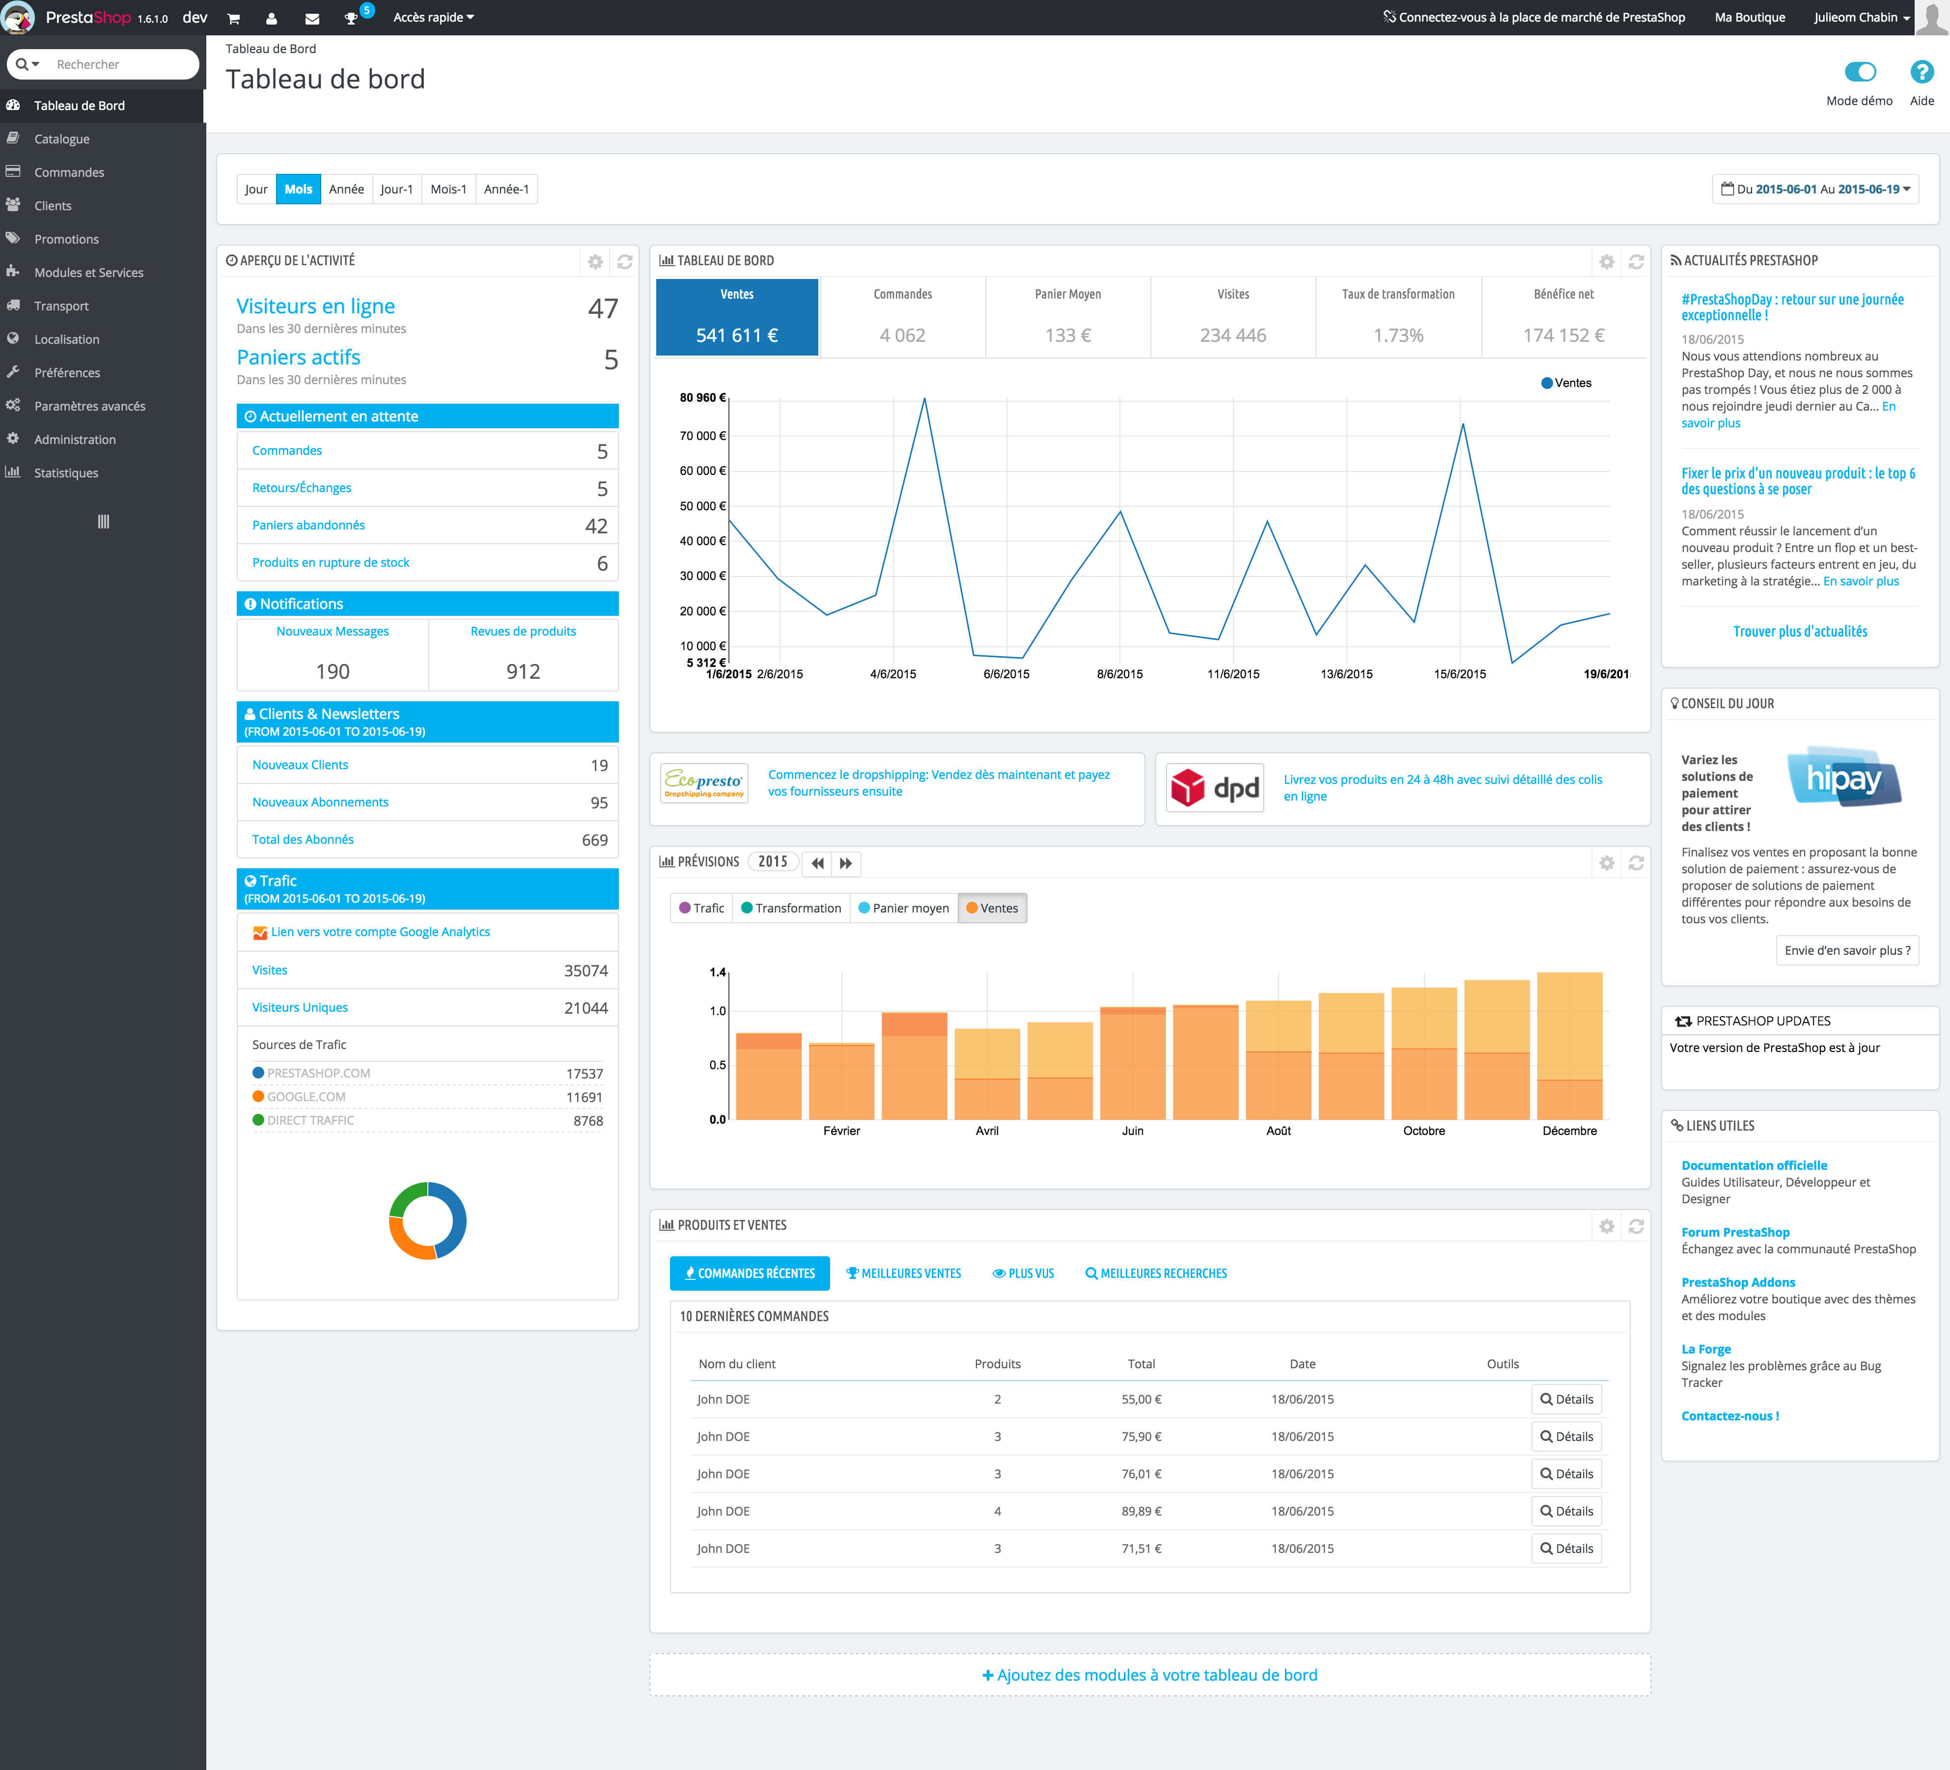Click the trophy icon with badge 5
The image size is (1950, 1770).
coord(352,18)
